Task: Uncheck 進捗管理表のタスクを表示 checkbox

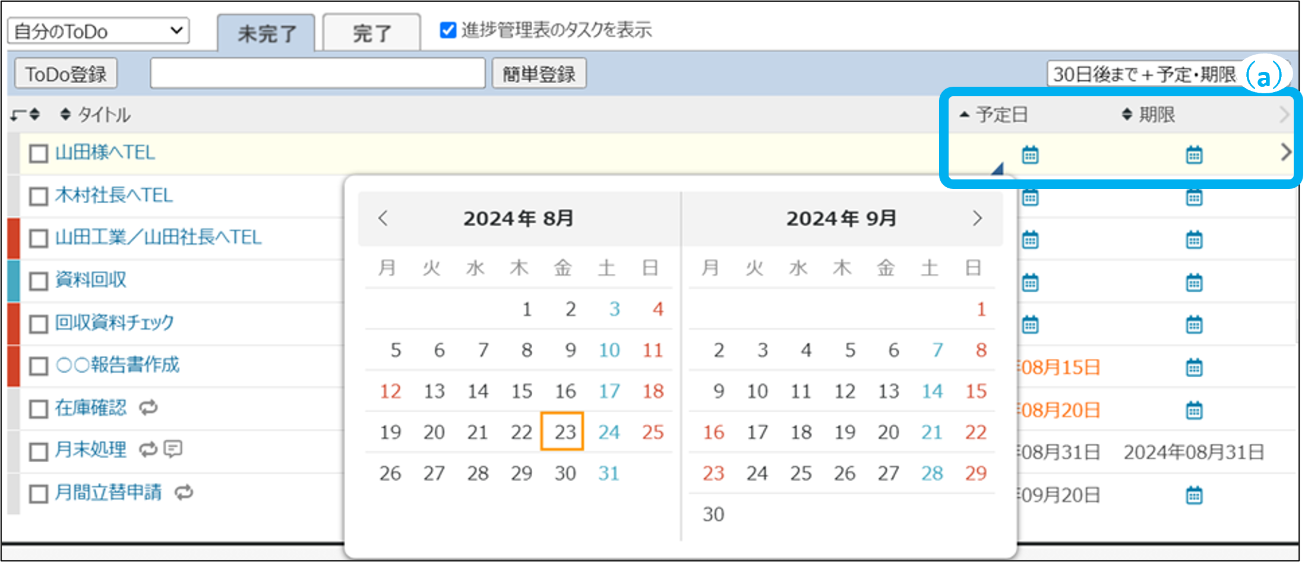Action: point(448,30)
